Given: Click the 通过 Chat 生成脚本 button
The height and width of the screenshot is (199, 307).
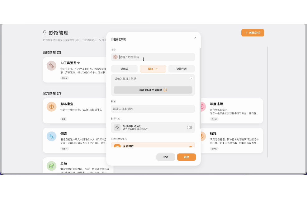Looking at the screenshot, I should [153, 90].
